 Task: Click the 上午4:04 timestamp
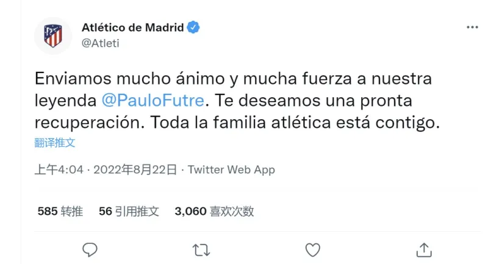pyautogui.click(x=59, y=170)
